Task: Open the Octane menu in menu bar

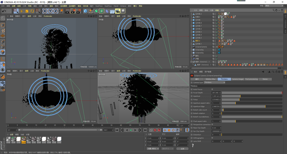Action: 123,6
